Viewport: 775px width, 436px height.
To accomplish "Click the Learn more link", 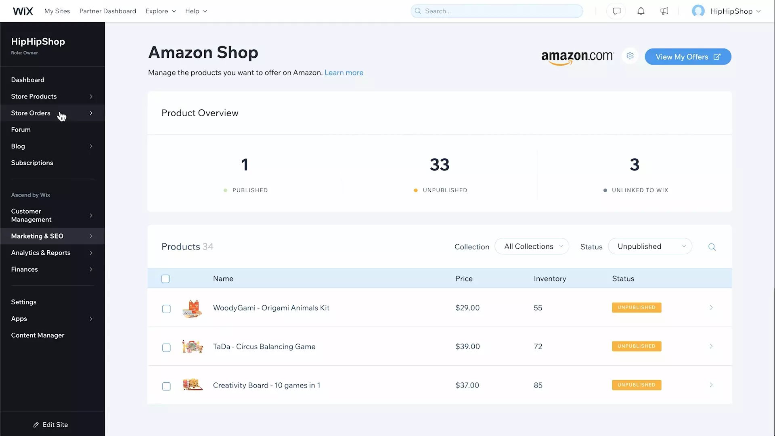I will (x=344, y=73).
